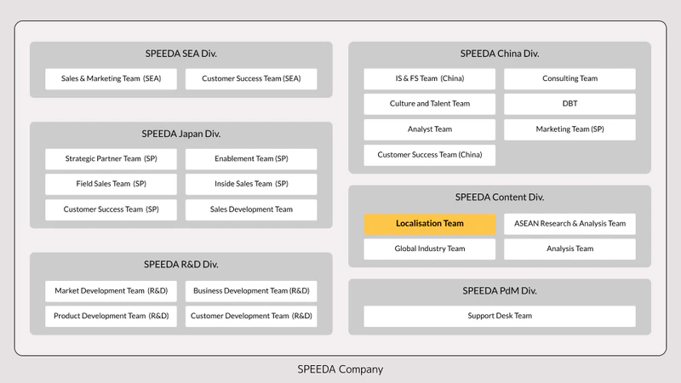681x383 pixels.
Task: Click the Enablement Team (SP) box
Action: (x=251, y=159)
